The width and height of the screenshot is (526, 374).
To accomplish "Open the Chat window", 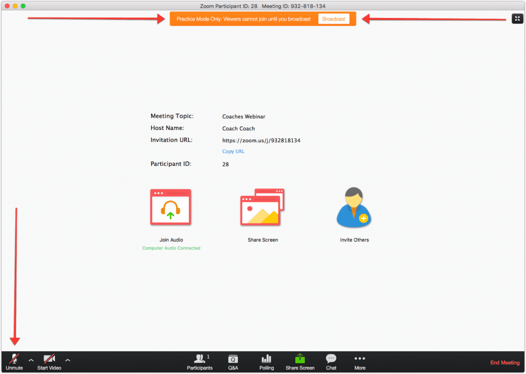I will (x=331, y=362).
